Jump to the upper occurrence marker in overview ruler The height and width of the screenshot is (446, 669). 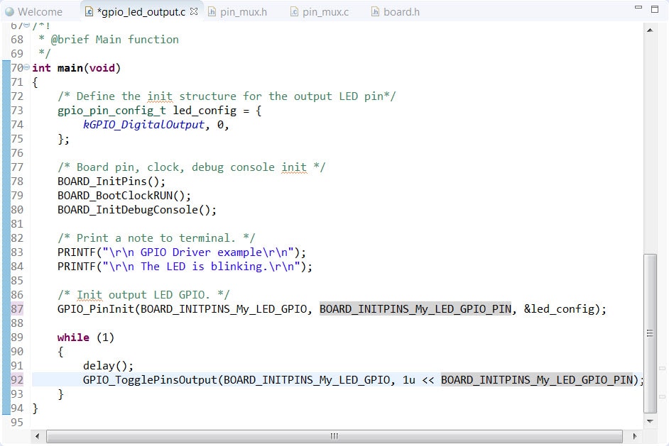(x=663, y=369)
